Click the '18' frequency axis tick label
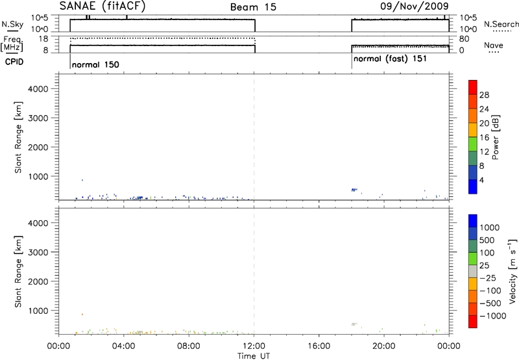This screenshot has height=360, width=519. tap(43, 39)
